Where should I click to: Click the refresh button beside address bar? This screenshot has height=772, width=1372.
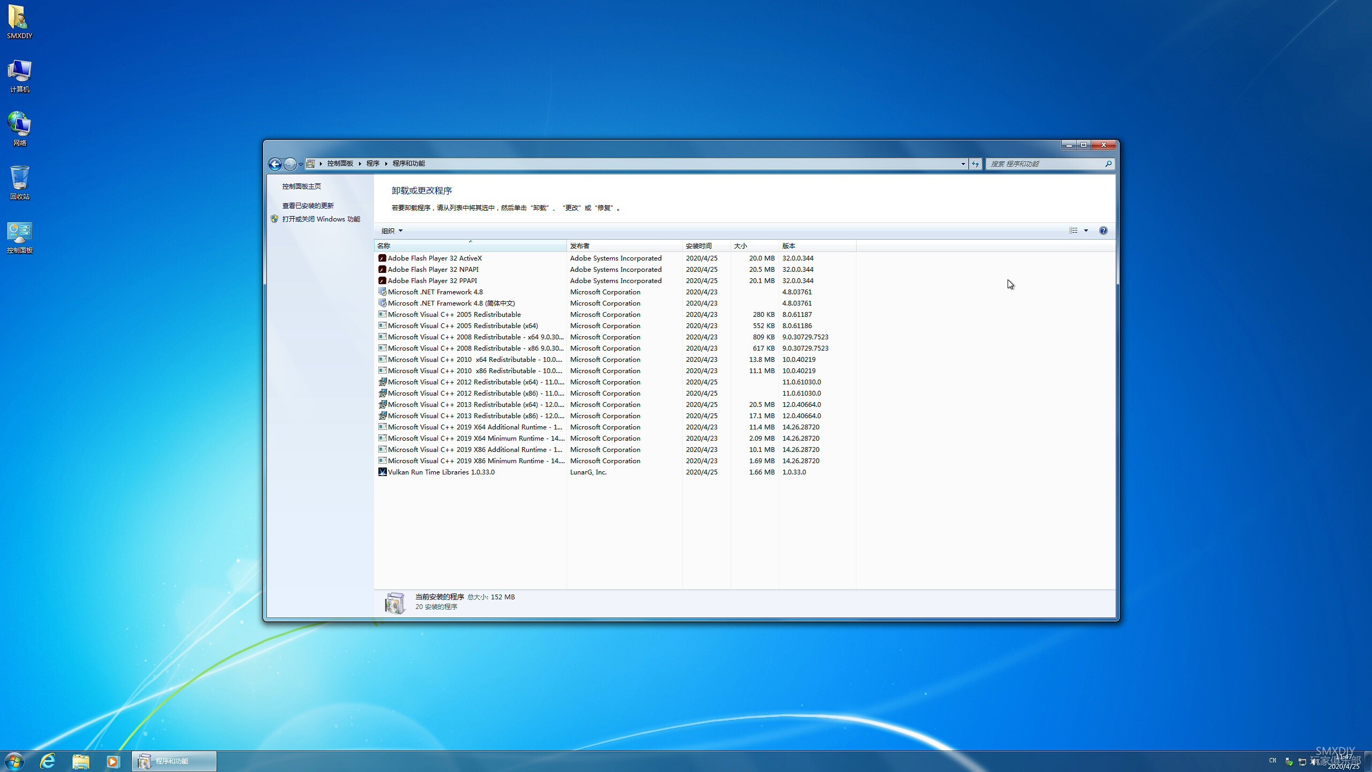tap(975, 164)
